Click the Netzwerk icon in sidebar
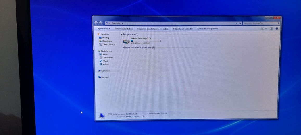The image size is (301, 135). [x=99, y=77]
